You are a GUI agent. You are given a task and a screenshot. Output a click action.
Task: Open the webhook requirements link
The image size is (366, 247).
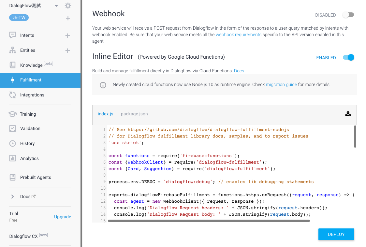pos(238,35)
